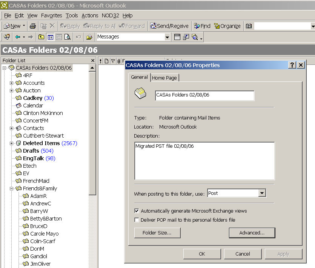Click the Outlook Today icon
Viewport: 315px width, 268px height.
tap(7, 37)
